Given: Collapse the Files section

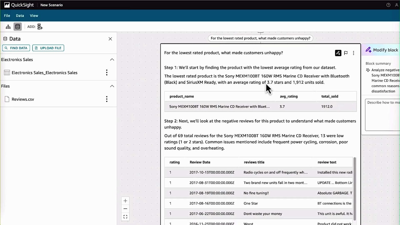Looking at the screenshot, I should (x=112, y=86).
